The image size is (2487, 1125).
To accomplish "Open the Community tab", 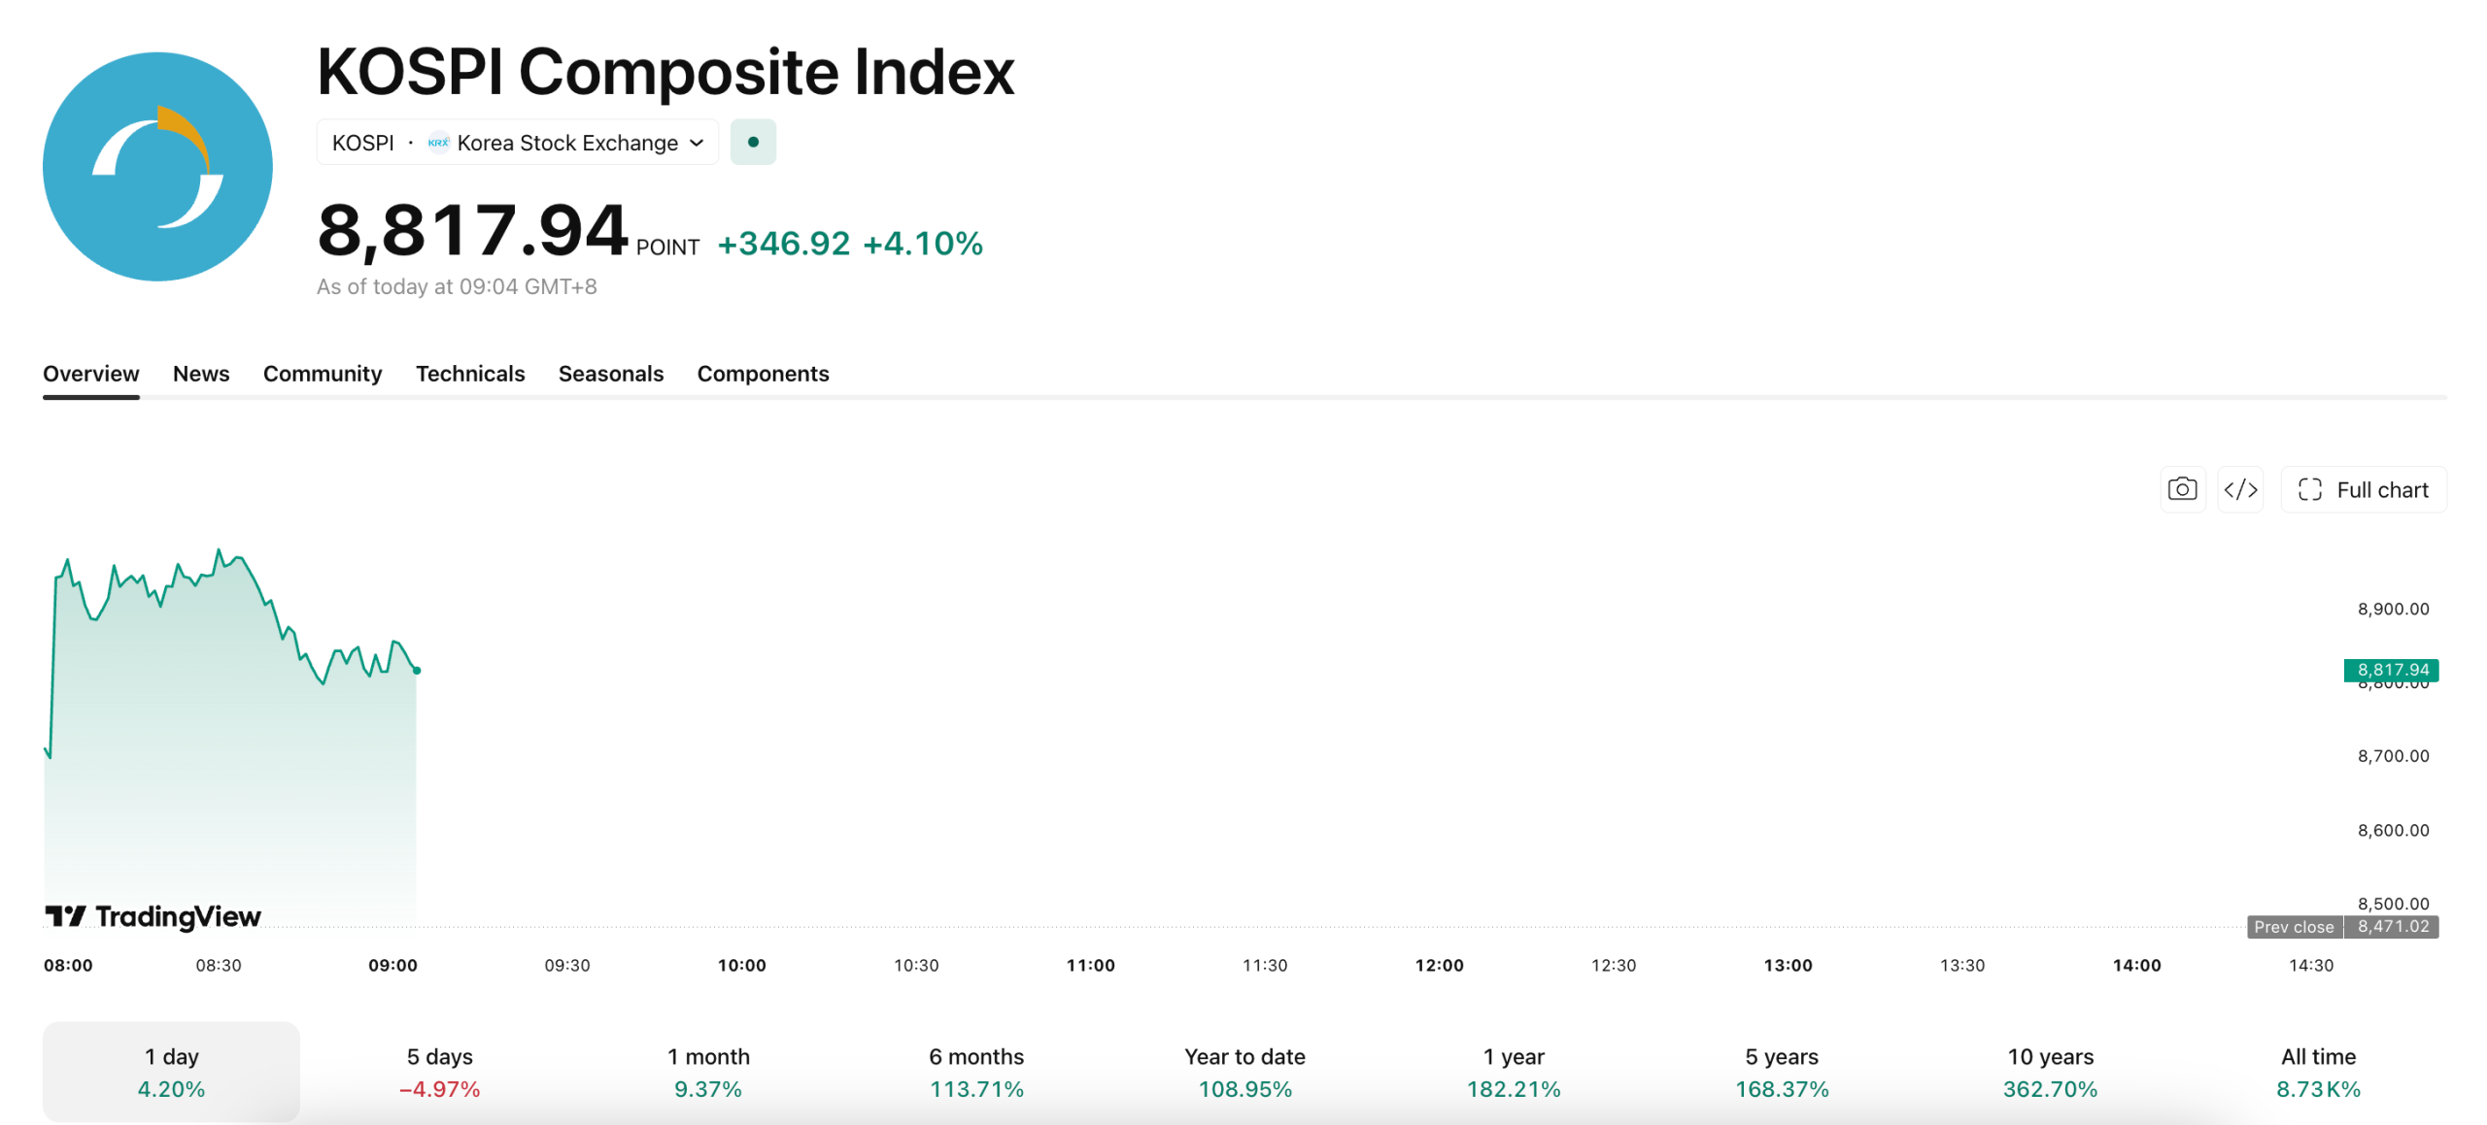I will point(323,374).
